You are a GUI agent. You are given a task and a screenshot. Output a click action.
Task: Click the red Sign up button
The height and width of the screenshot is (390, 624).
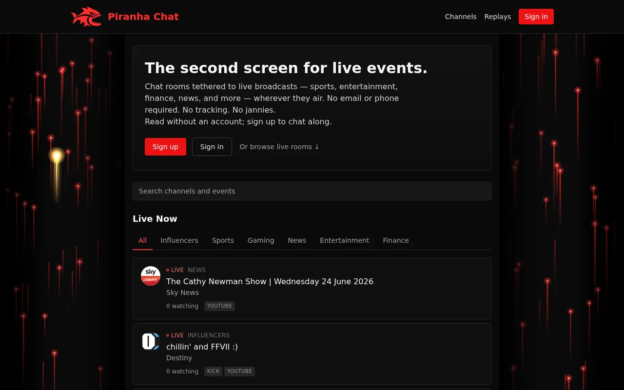click(165, 147)
